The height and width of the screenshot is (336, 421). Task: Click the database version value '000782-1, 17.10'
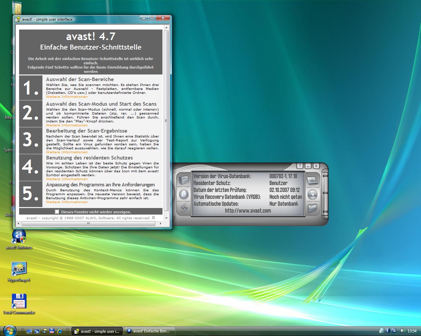[x=283, y=176]
